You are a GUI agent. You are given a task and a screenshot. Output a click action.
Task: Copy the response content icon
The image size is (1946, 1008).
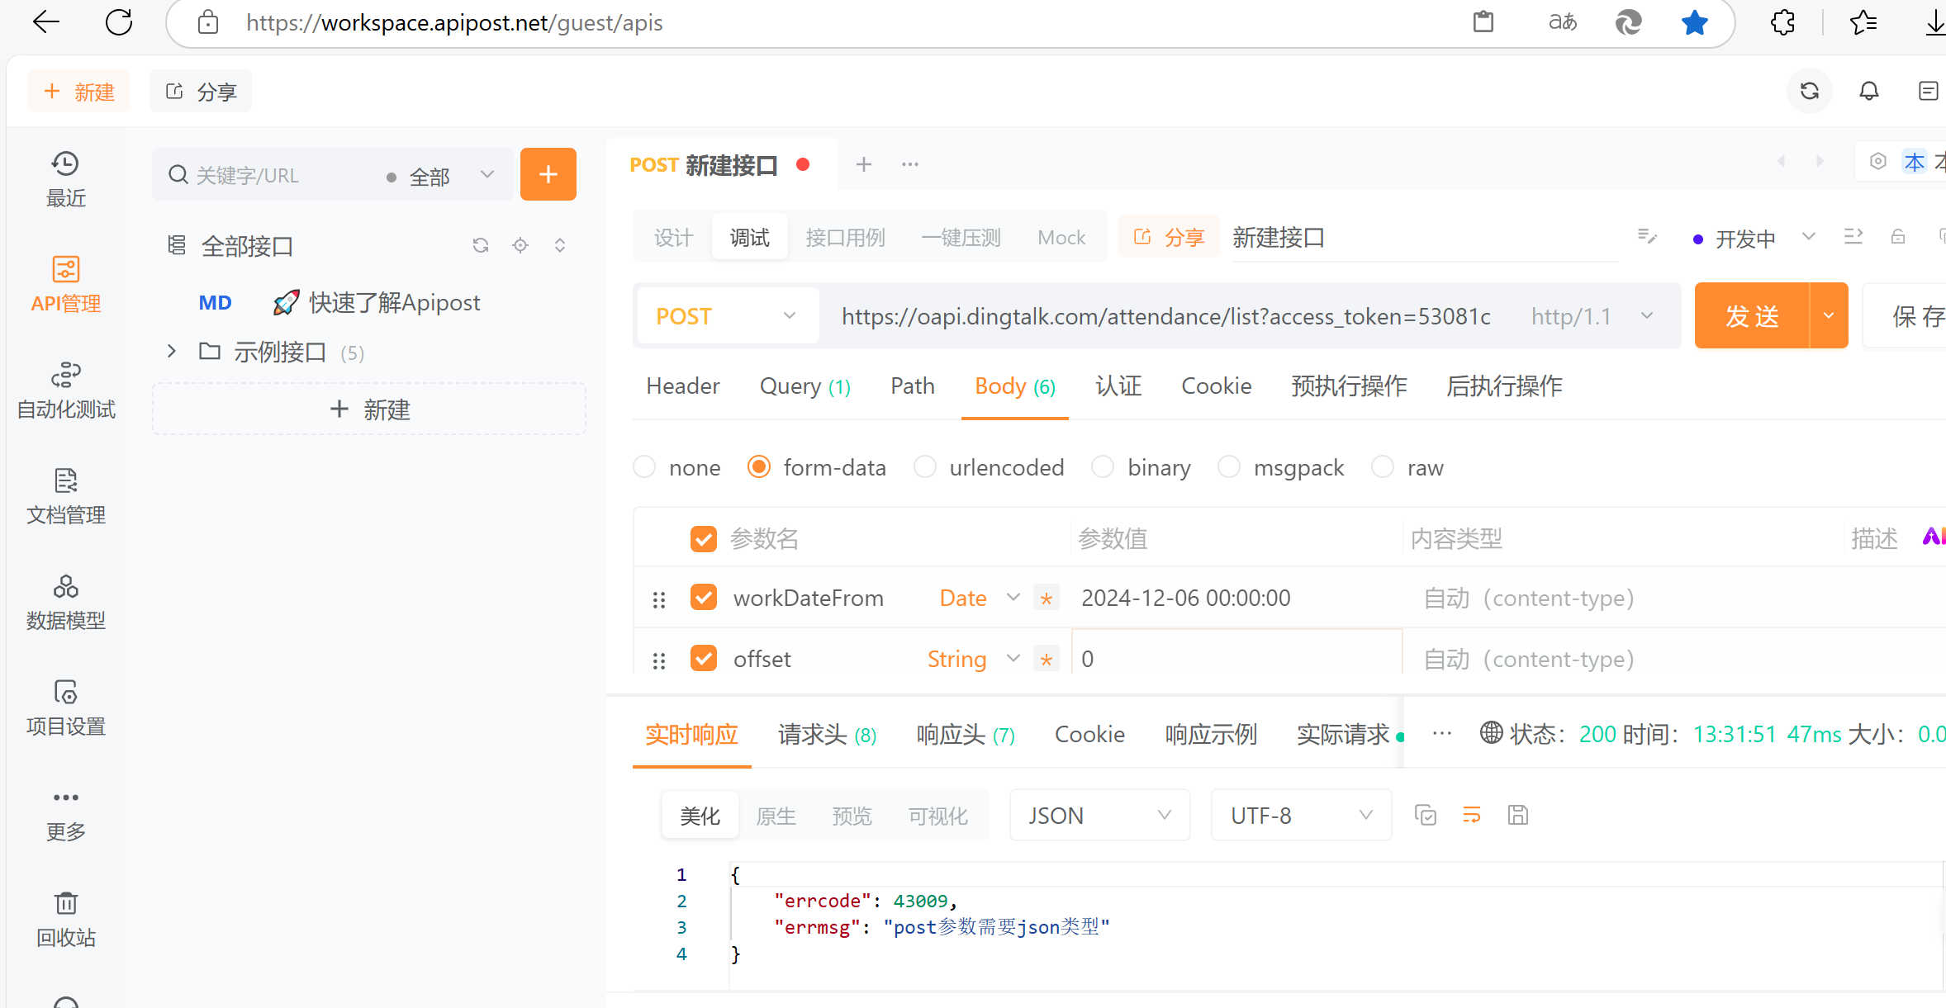click(1426, 816)
